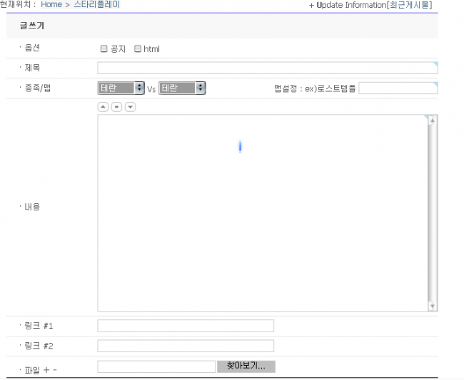The image size is (464, 380).
Task: Click the up-arrow editor resize icon
Action: pos(103,107)
